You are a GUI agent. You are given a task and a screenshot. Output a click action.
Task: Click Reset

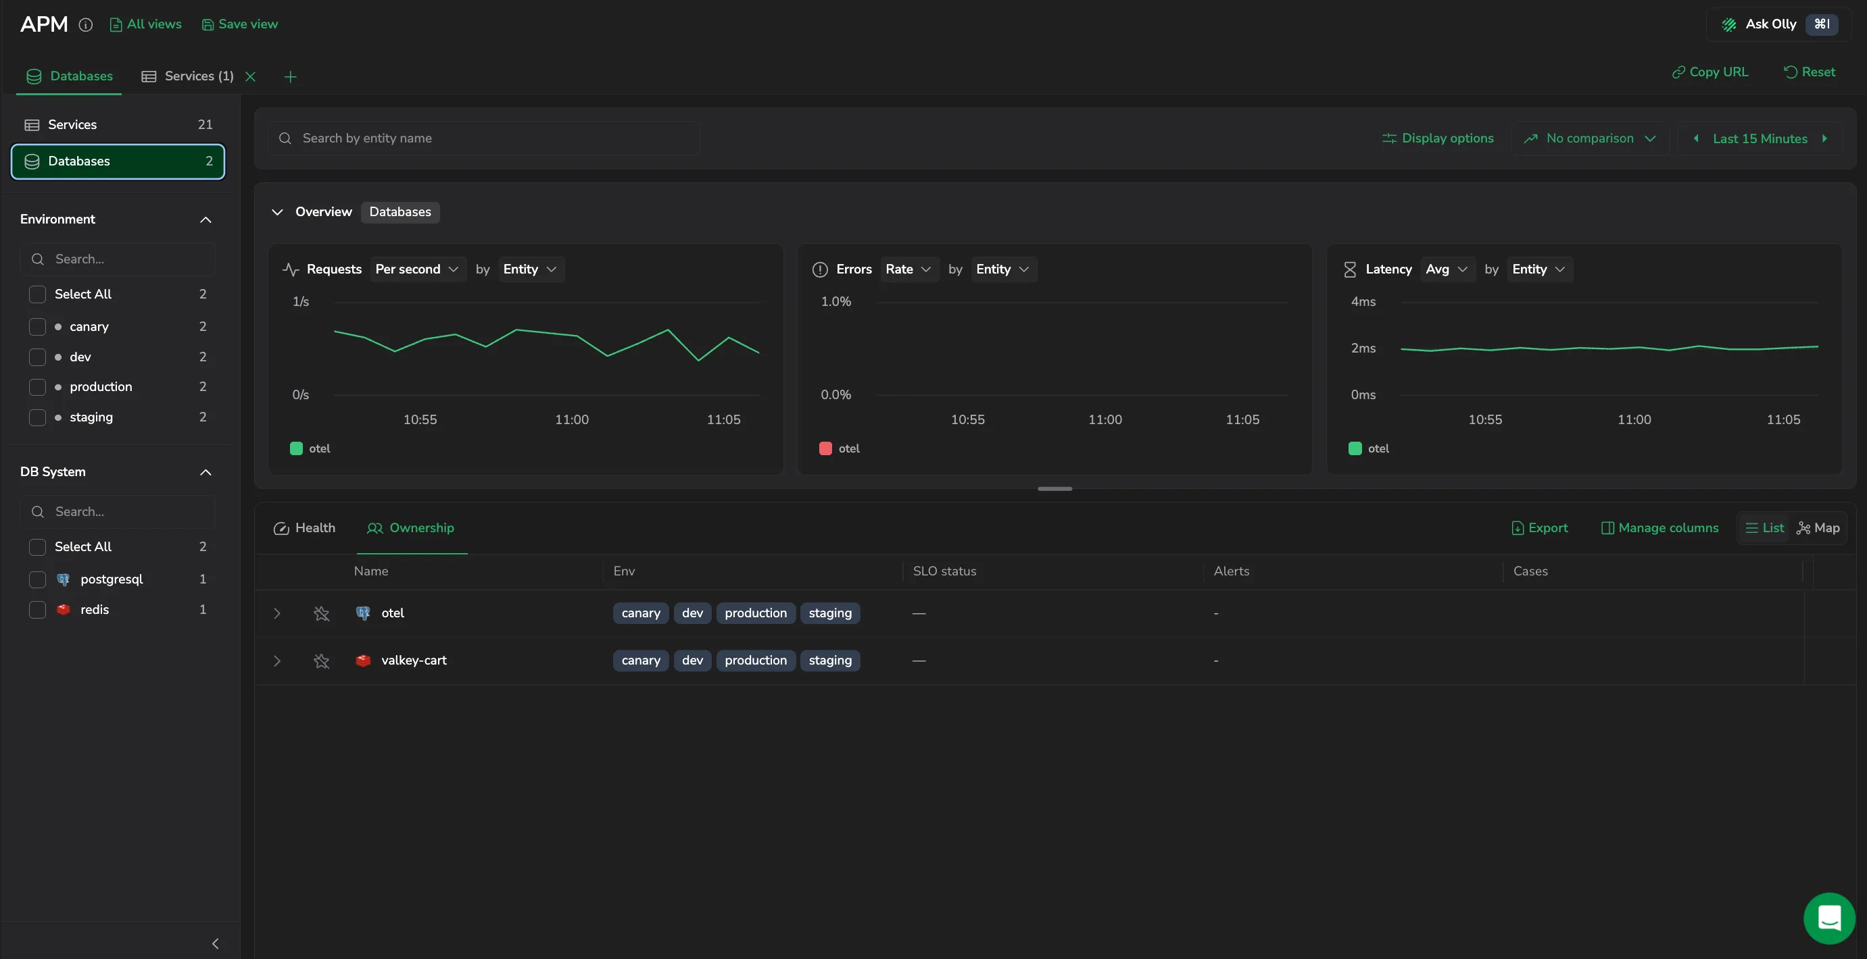point(1809,72)
